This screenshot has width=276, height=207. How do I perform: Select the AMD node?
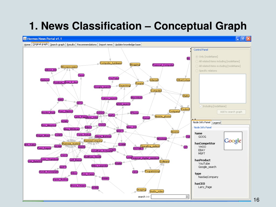coord(61,100)
